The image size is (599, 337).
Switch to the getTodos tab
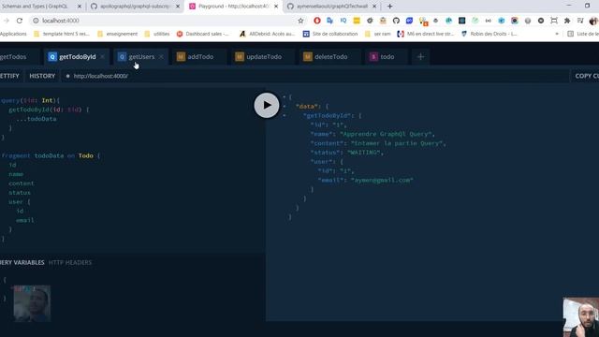point(14,56)
